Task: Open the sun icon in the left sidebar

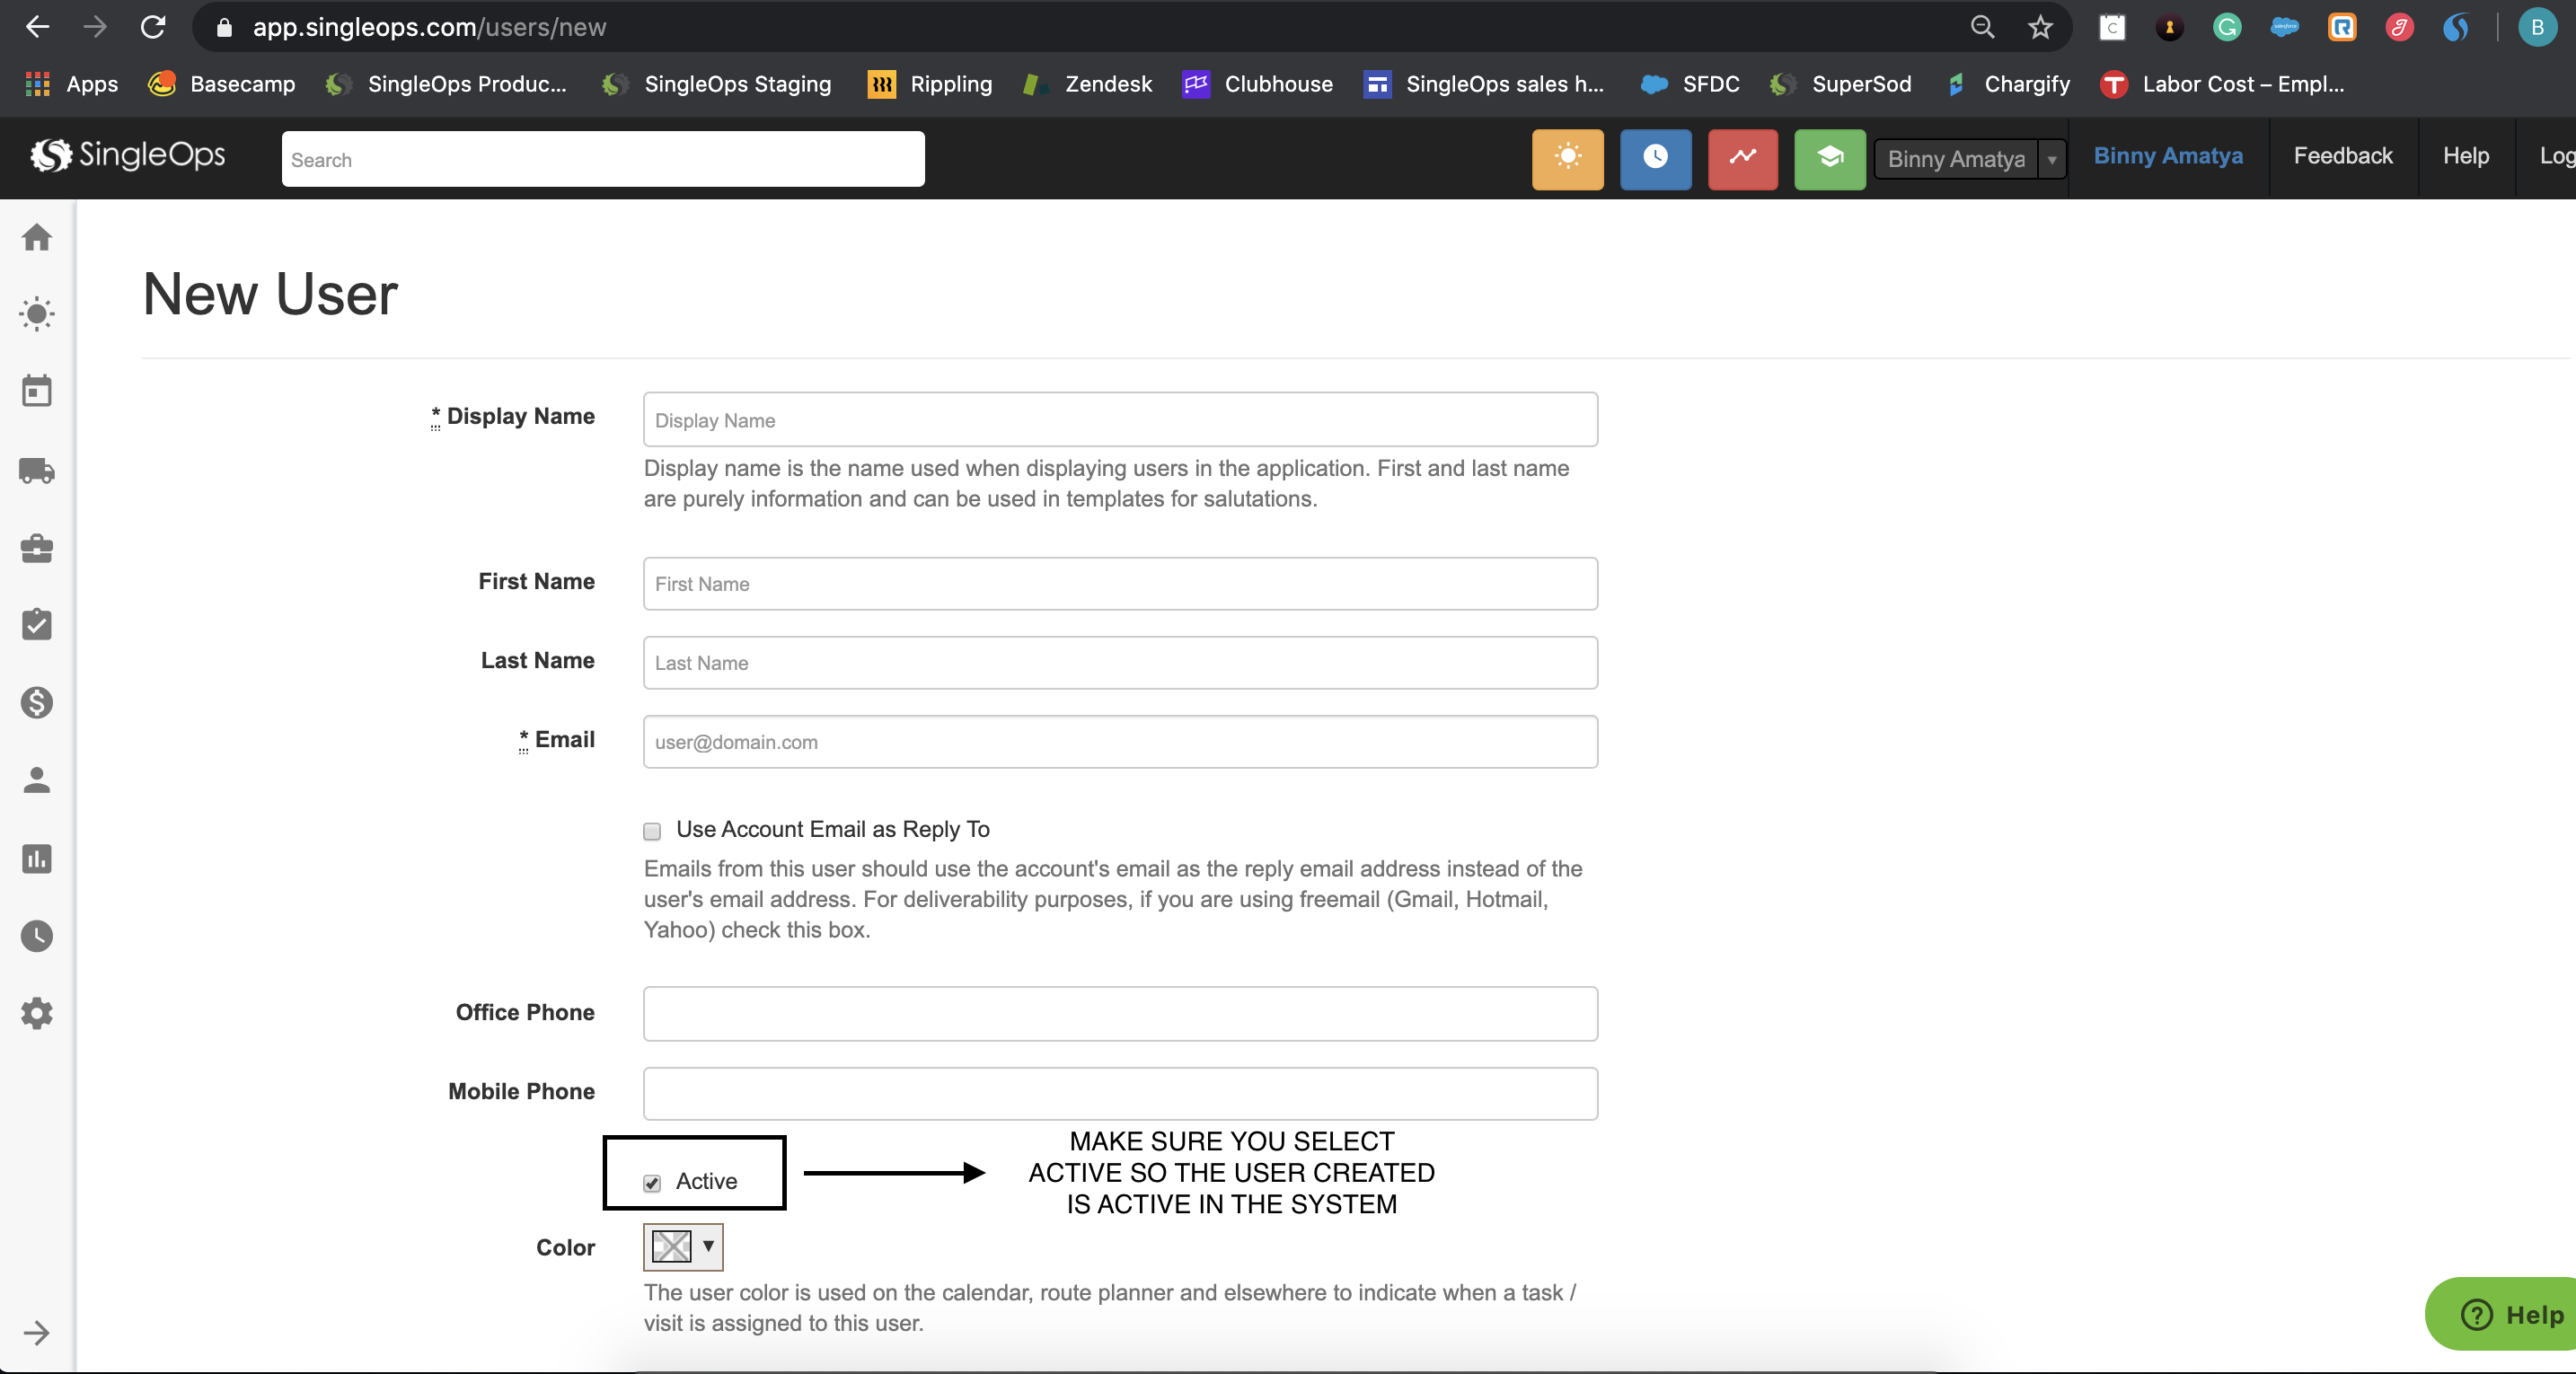Action: coord(37,314)
